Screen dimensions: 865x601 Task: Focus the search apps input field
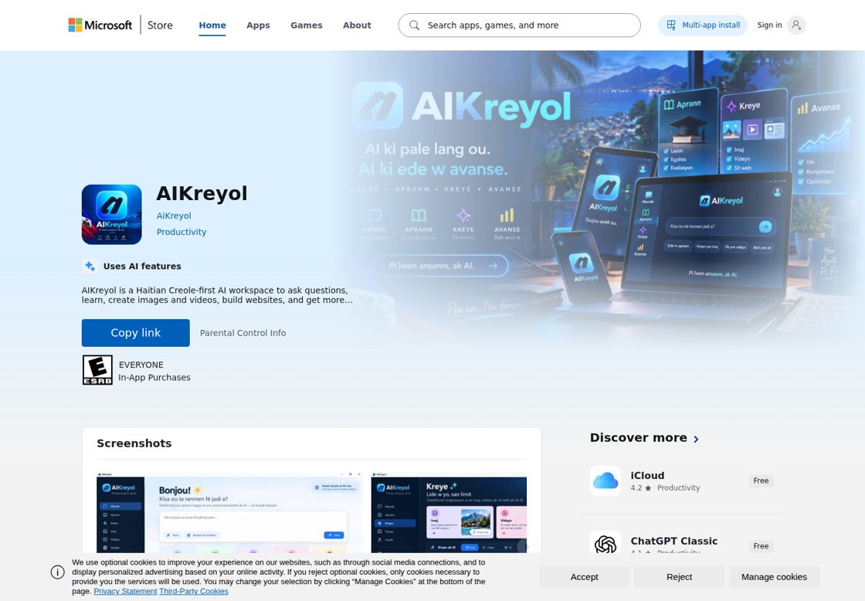(x=519, y=25)
